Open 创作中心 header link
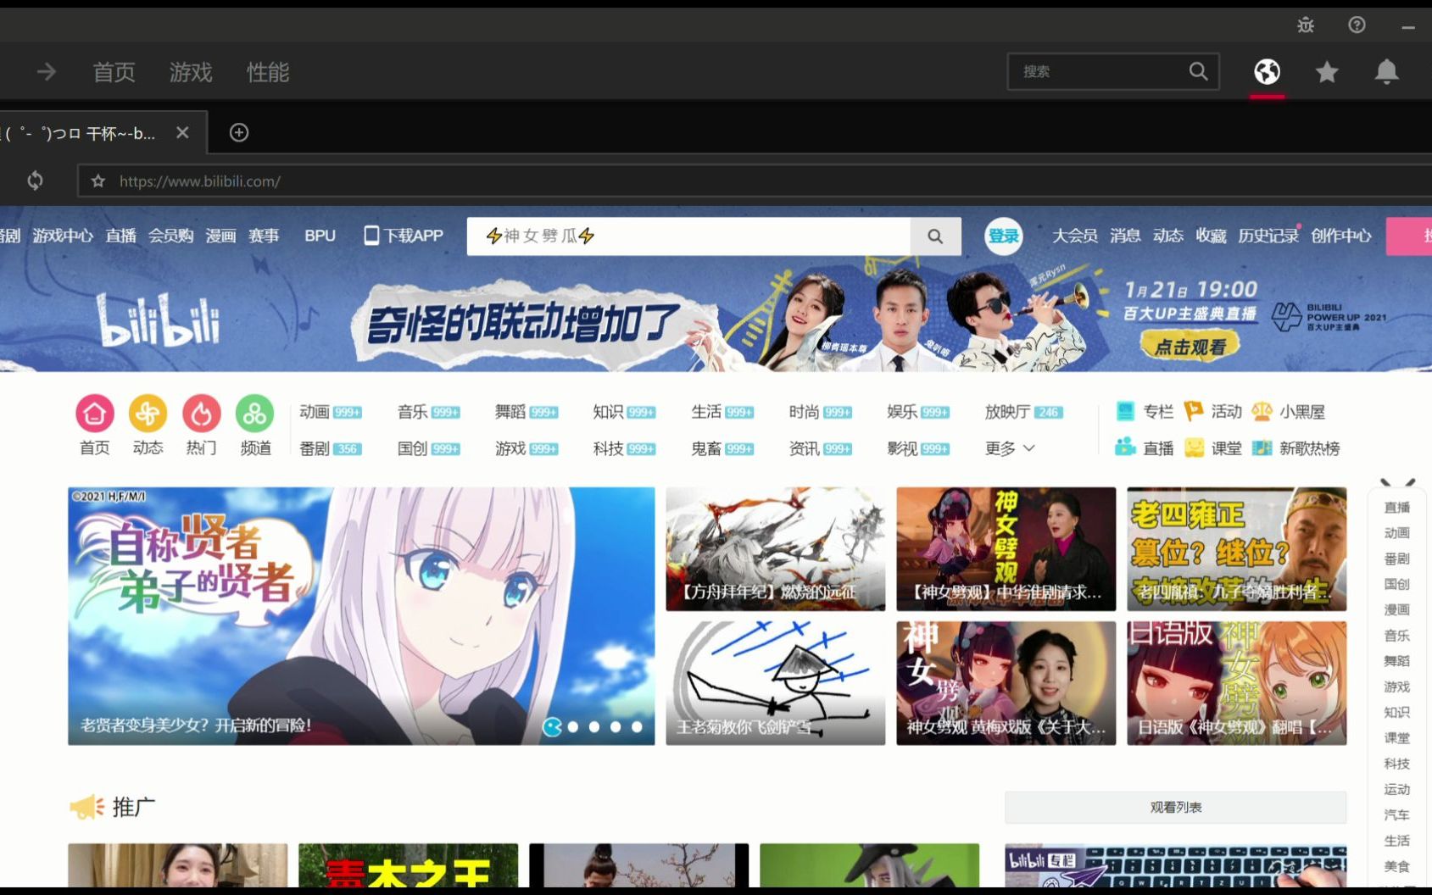This screenshot has width=1432, height=895. click(1341, 236)
